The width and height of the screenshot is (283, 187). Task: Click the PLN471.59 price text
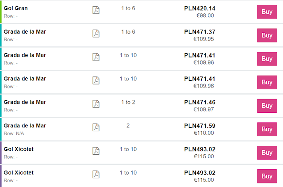coord(199,126)
